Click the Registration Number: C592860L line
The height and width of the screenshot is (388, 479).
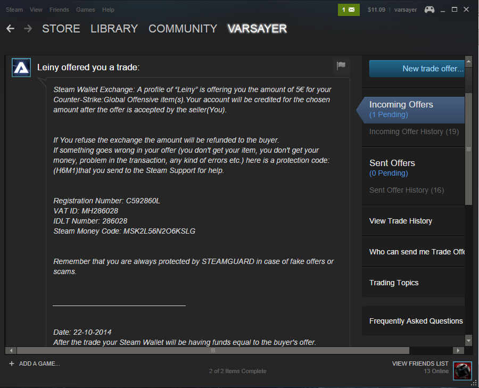pos(106,201)
